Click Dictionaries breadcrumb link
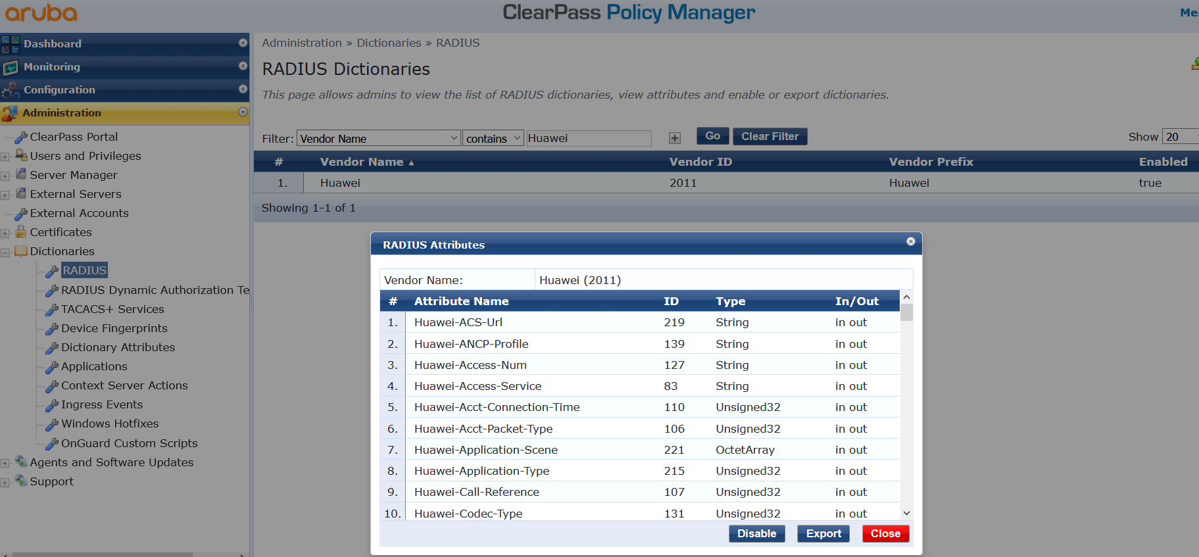The width and height of the screenshot is (1199, 557). [389, 43]
